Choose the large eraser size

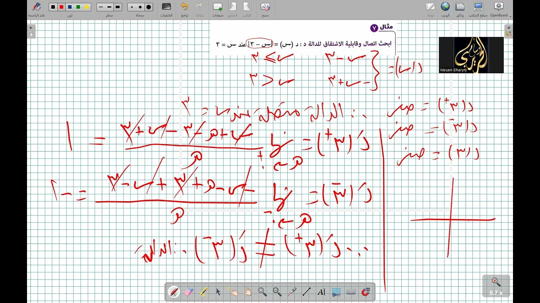[148, 7]
